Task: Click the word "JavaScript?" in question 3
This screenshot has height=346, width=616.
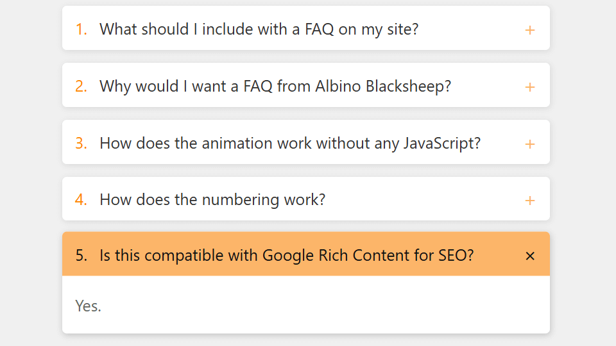Action: coord(442,143)
